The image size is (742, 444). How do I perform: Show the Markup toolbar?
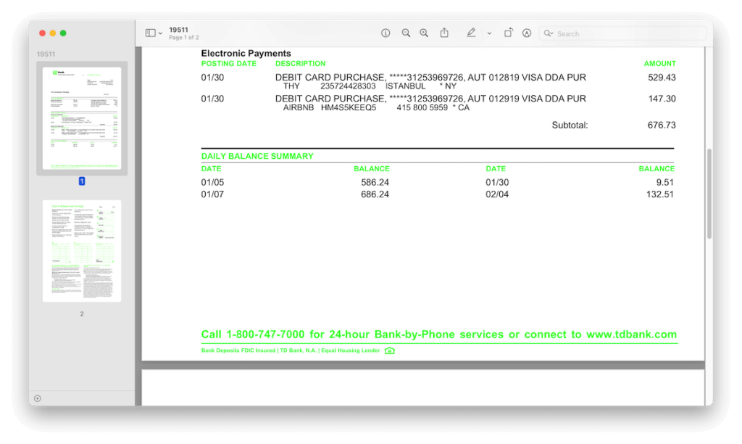point(527,33)
